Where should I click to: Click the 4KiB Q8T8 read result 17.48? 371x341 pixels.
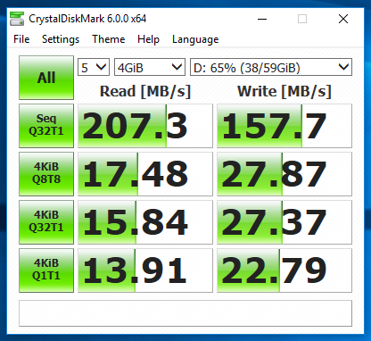tap(145, 174)
